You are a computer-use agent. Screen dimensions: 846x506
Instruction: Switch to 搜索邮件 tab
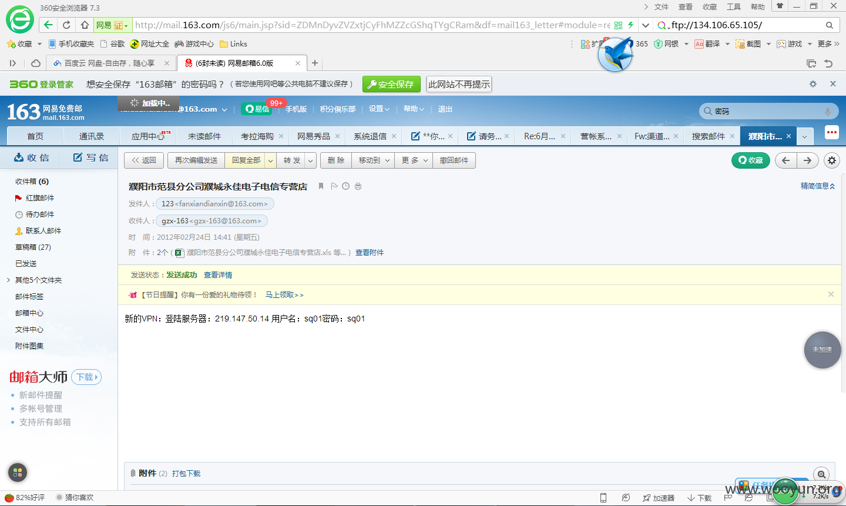point(709,136)
